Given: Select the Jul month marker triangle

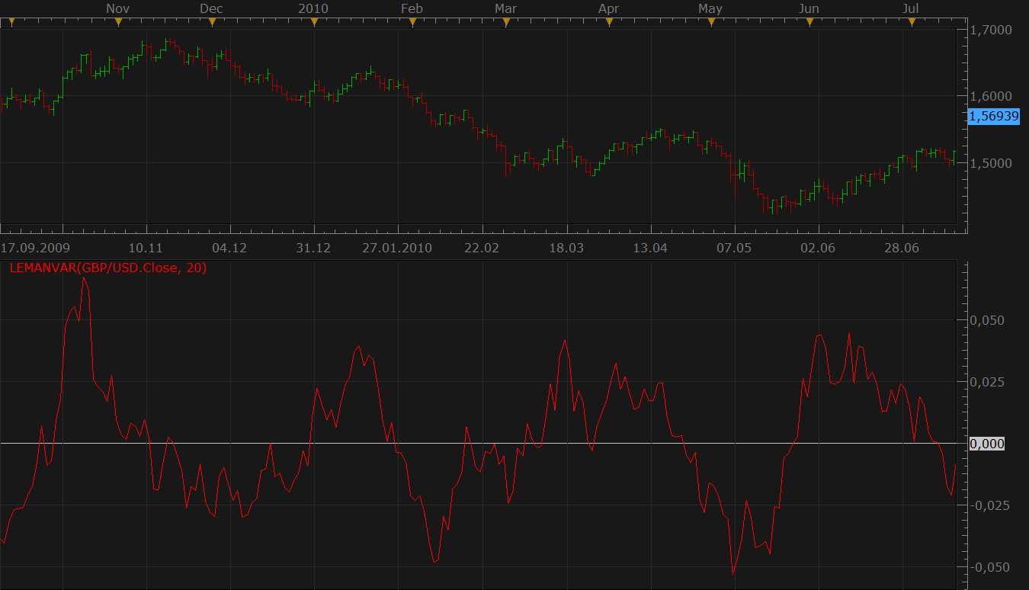Looking at the screenshot, I should coord(912,22).
